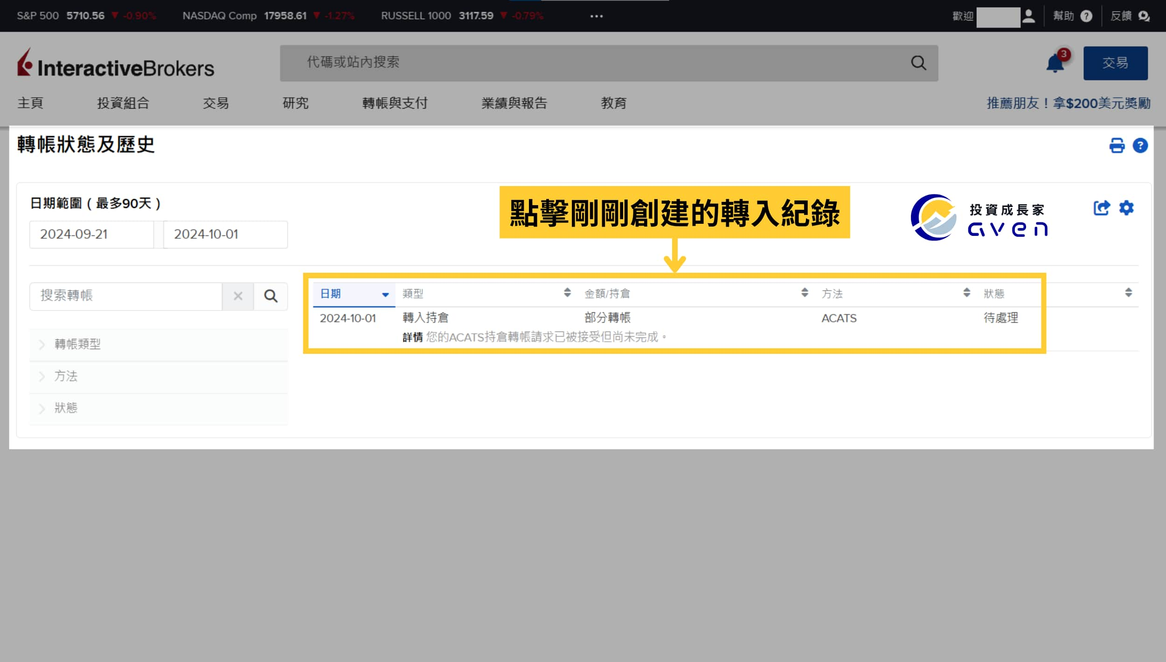Click the 幫助 link in top bar

point(1063,16)
